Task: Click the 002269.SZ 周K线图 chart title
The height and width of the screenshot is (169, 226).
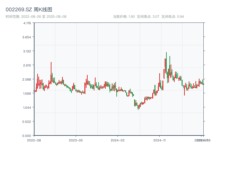Action: [29, 10]
